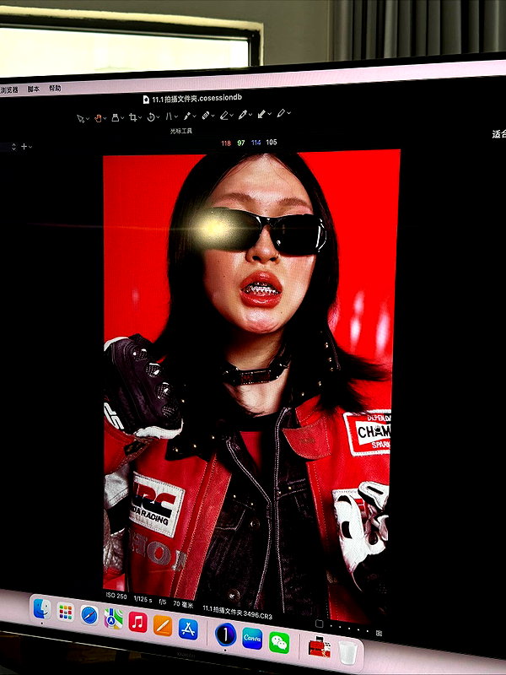Click the document icon beside window title
The image size is (506, 675).
tap(146, 100)
